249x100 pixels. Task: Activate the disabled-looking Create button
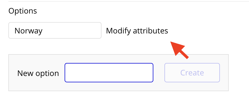[192, 73]
